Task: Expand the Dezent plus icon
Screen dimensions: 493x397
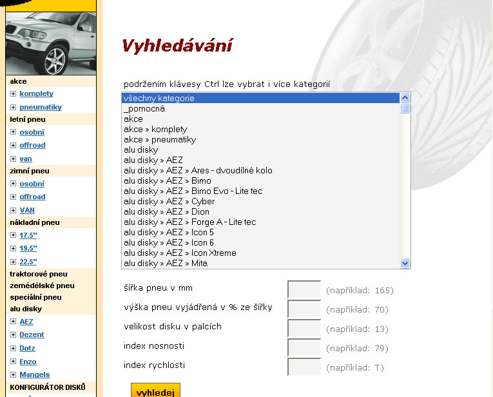Action: click(x=13, y=334)
